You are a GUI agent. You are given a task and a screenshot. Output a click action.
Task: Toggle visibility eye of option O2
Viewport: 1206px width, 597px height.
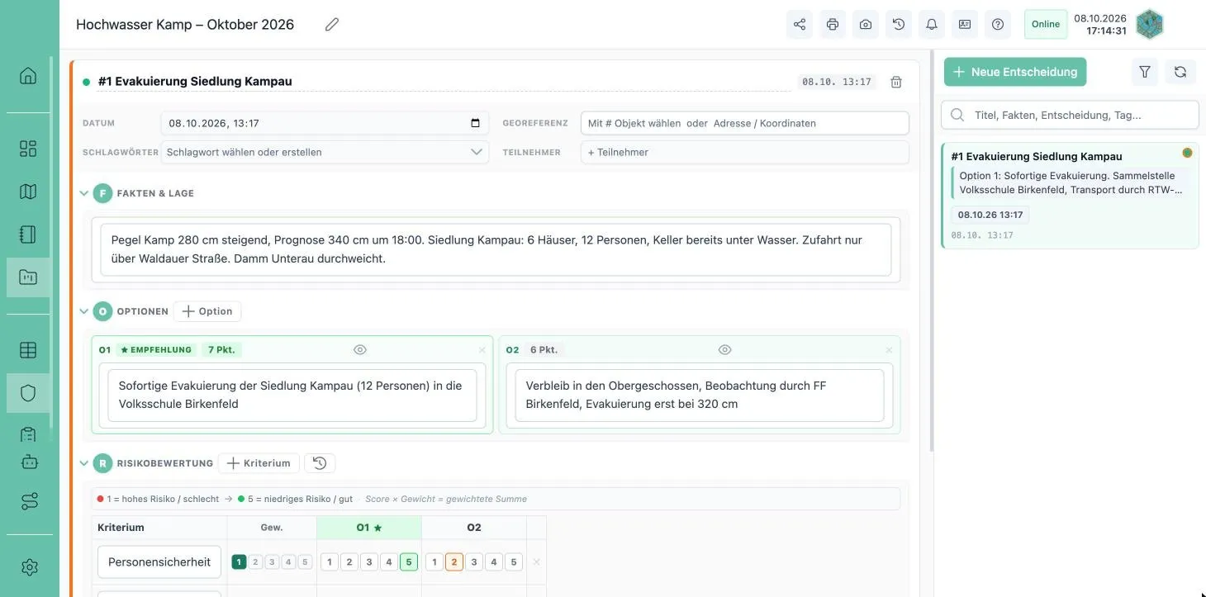click(725, 350)
